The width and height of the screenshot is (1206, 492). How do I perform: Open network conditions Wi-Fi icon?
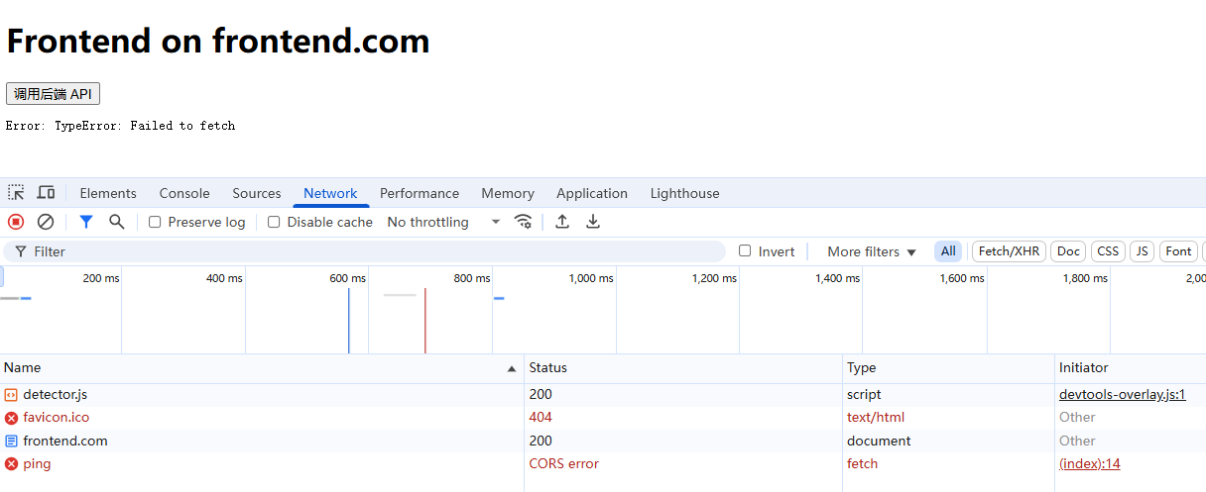(523, 222)
